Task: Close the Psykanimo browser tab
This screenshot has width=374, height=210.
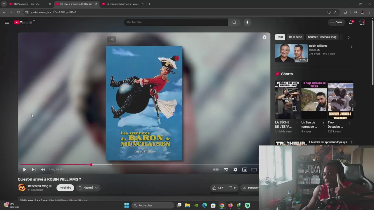Action: tap(50, 4)
